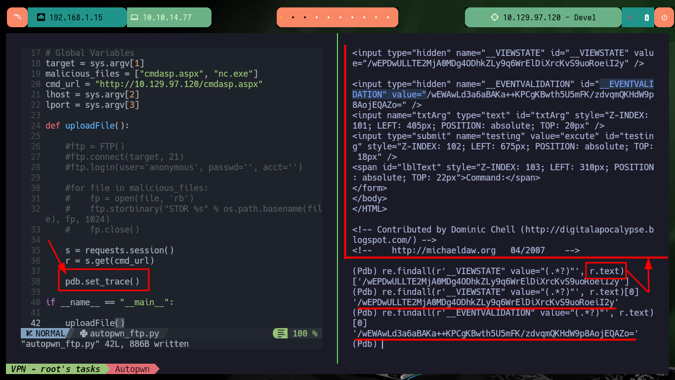The height and width of the screenshot is (380, 675).
Task: Click the closing </form> tag
Action: [x=370, y=188]
